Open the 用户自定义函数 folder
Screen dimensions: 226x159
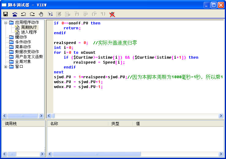coord(29,57)
